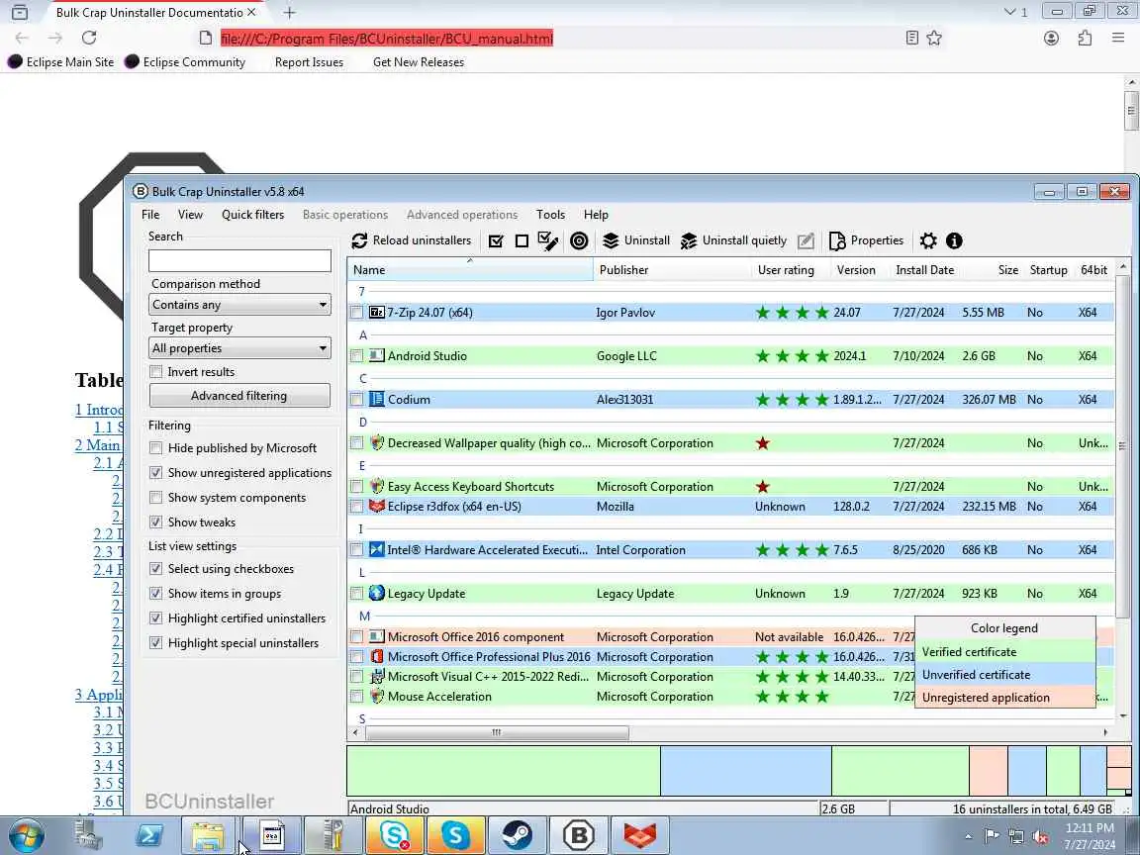Sort the list by Publisher column
Image resolution: width=1140 pixels, height=855 pixels.
[x=673, y=270]
